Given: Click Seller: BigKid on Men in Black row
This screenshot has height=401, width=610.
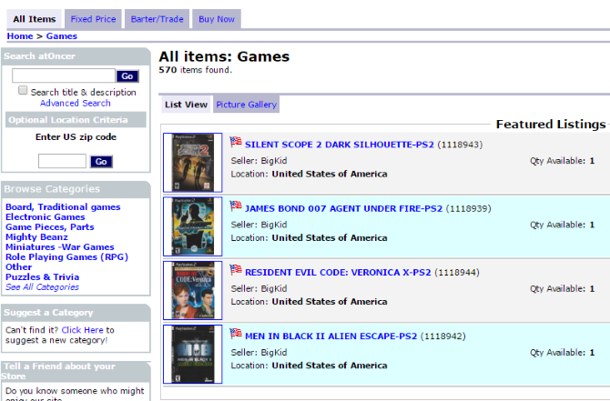Looking at the screenshot, I should point(259,353).
